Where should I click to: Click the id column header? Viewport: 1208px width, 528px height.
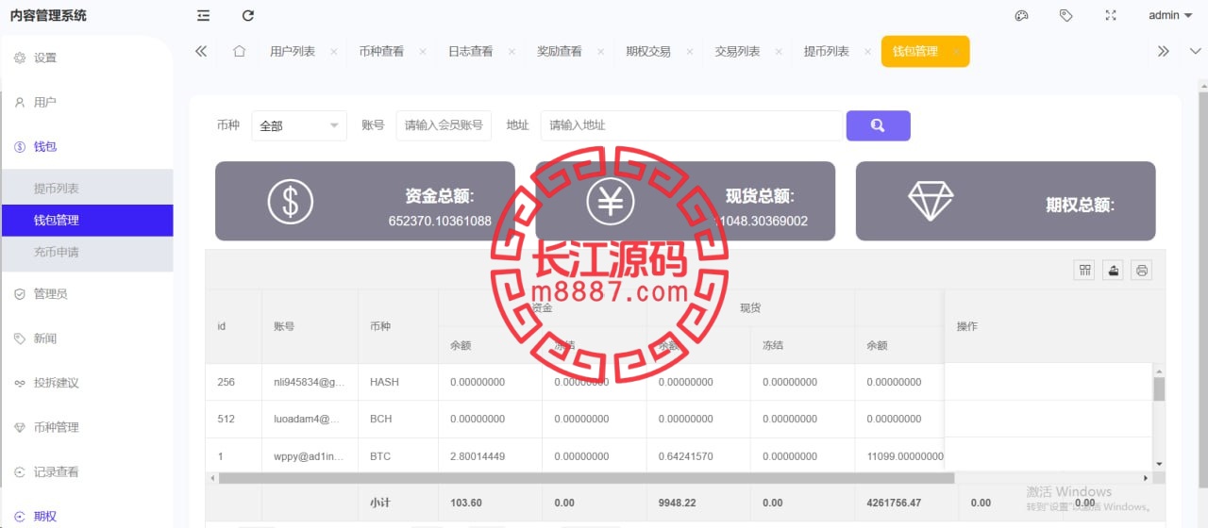pos(234,326)
